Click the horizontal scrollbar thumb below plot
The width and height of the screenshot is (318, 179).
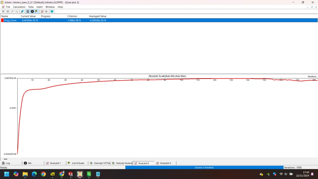6,159
